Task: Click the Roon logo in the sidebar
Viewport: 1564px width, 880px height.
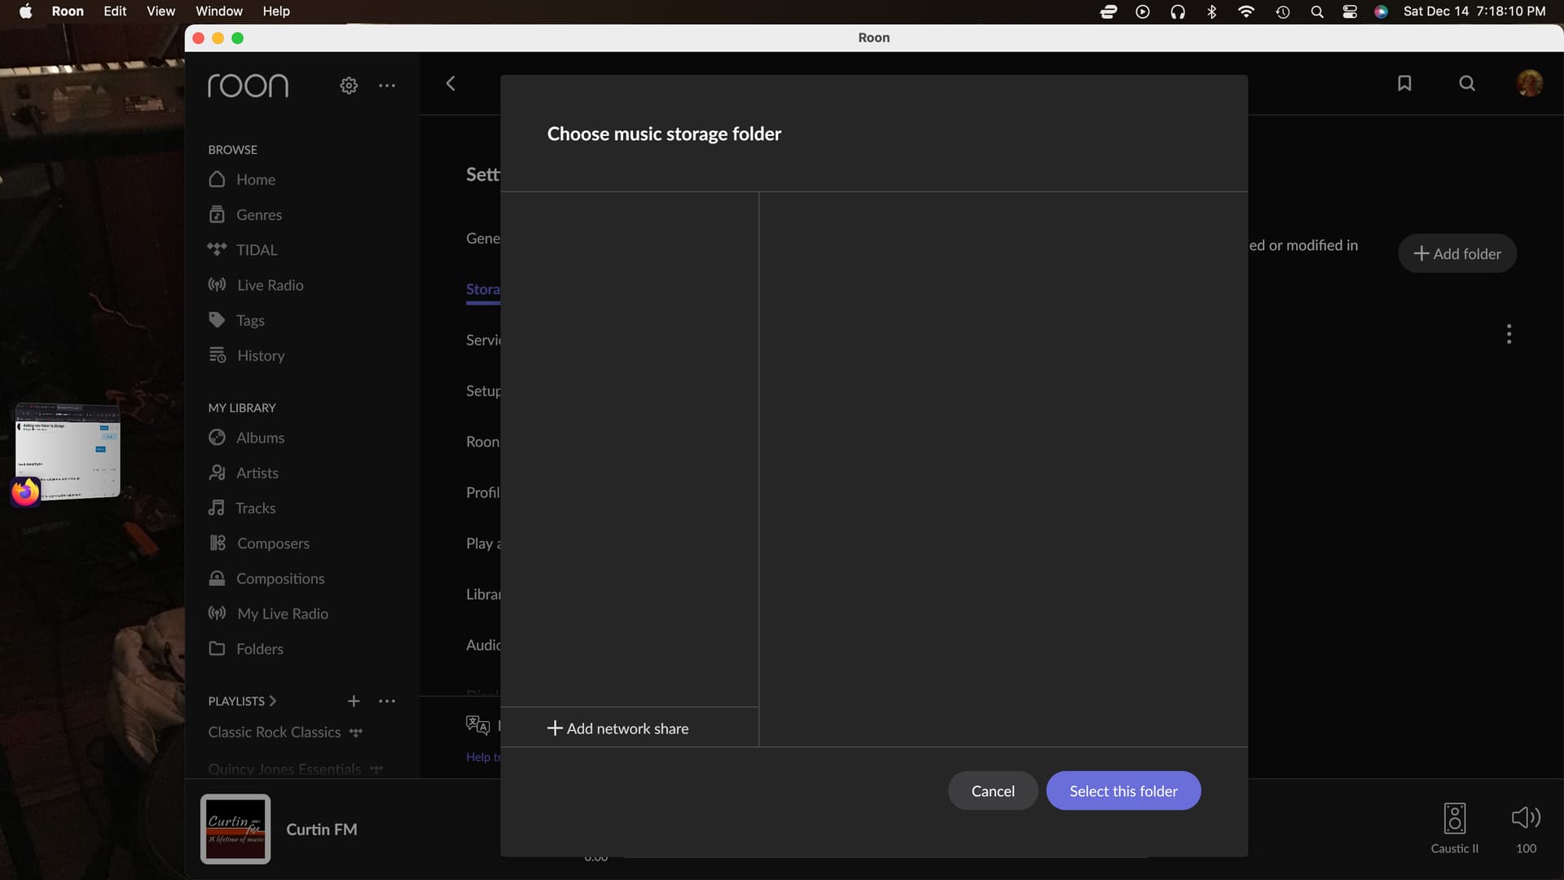Action: tap(248, 85)
